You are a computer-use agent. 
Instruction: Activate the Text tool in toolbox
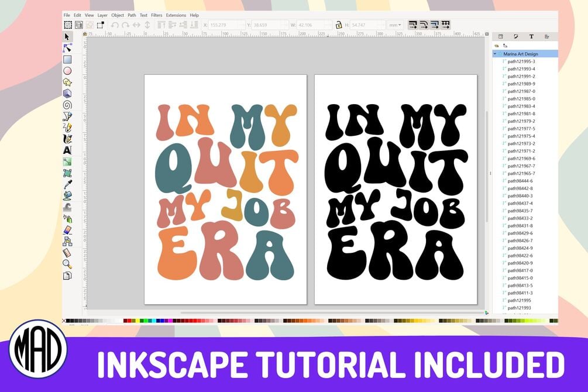[67, 150]
